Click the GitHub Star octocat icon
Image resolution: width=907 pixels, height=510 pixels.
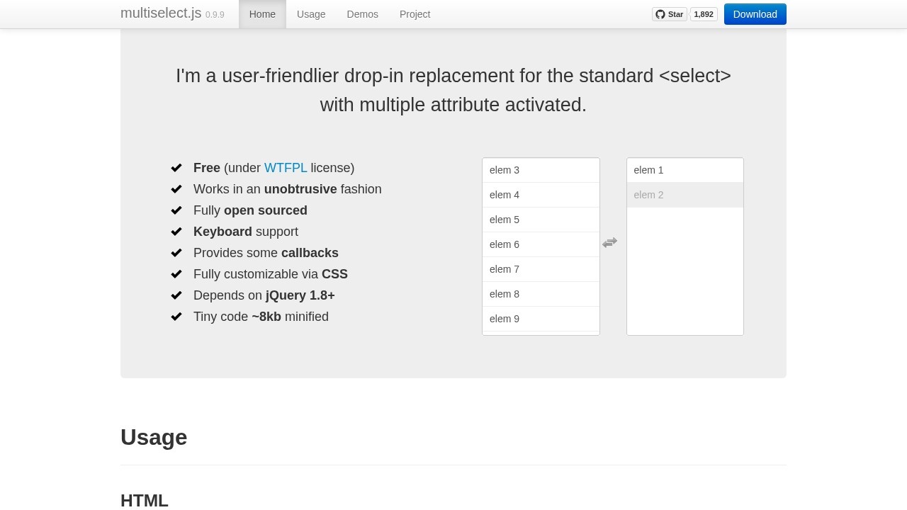(x=660, y=14)
